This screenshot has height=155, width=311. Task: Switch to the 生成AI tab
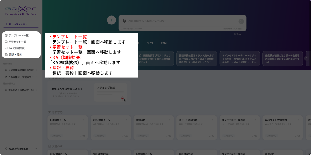(x=164, y=43)
